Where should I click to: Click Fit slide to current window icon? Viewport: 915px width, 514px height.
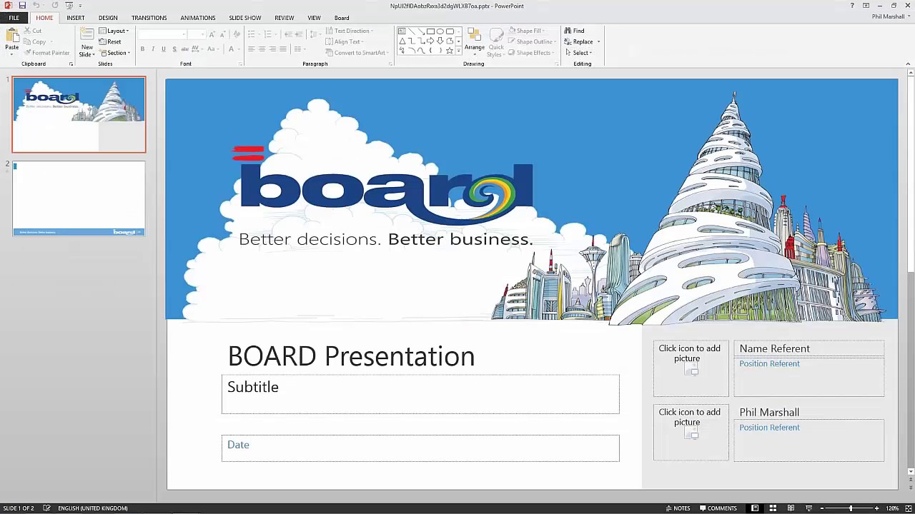coord(907,508)
